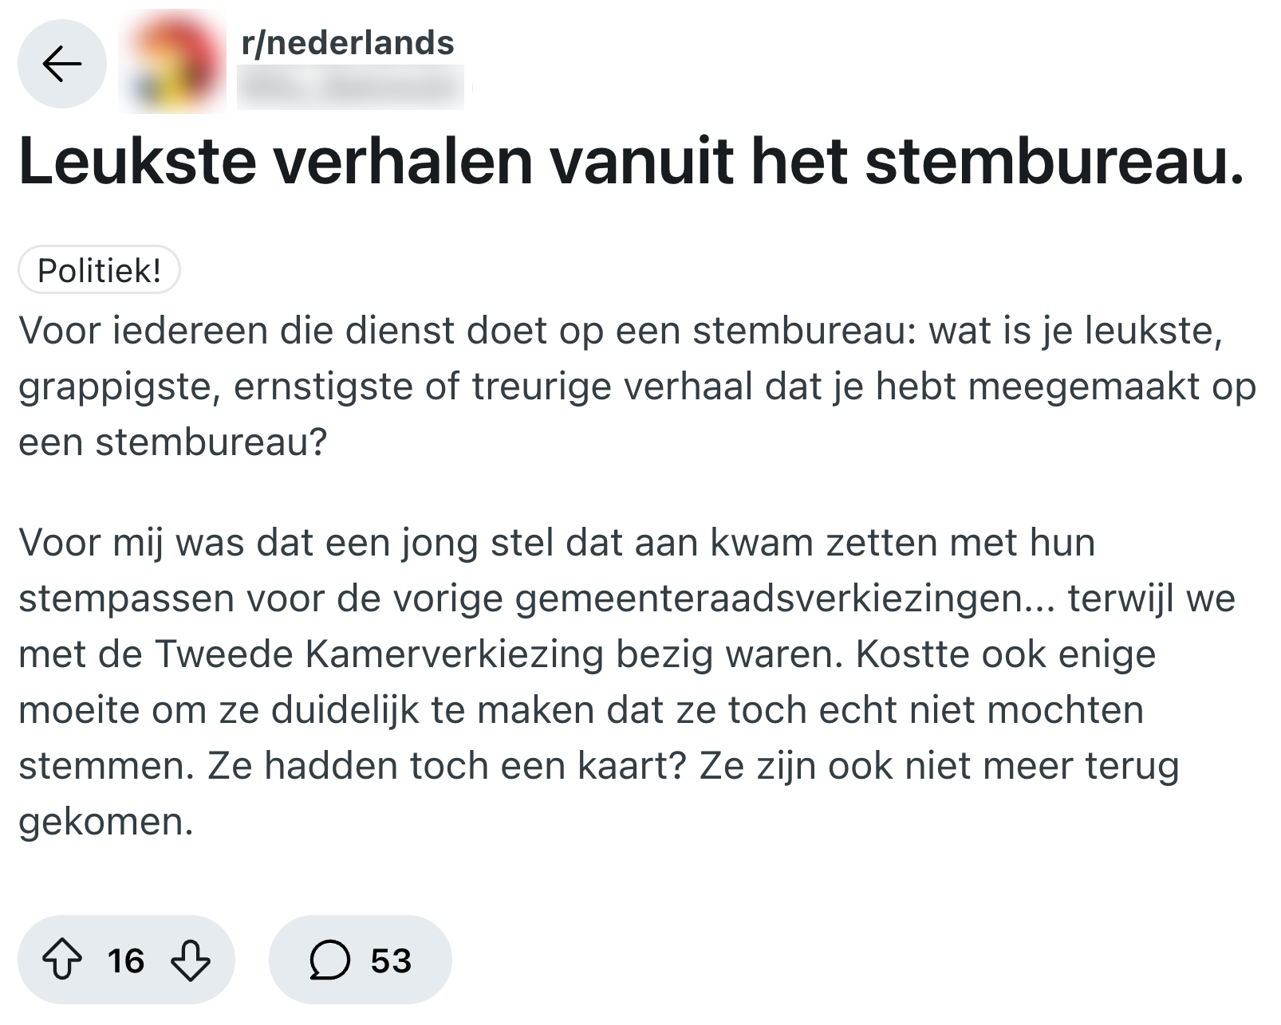The width and height of the screenshot is (1281, 1025).
Task: Click the word "stempassen" in the post
Action: pos(126,599)
